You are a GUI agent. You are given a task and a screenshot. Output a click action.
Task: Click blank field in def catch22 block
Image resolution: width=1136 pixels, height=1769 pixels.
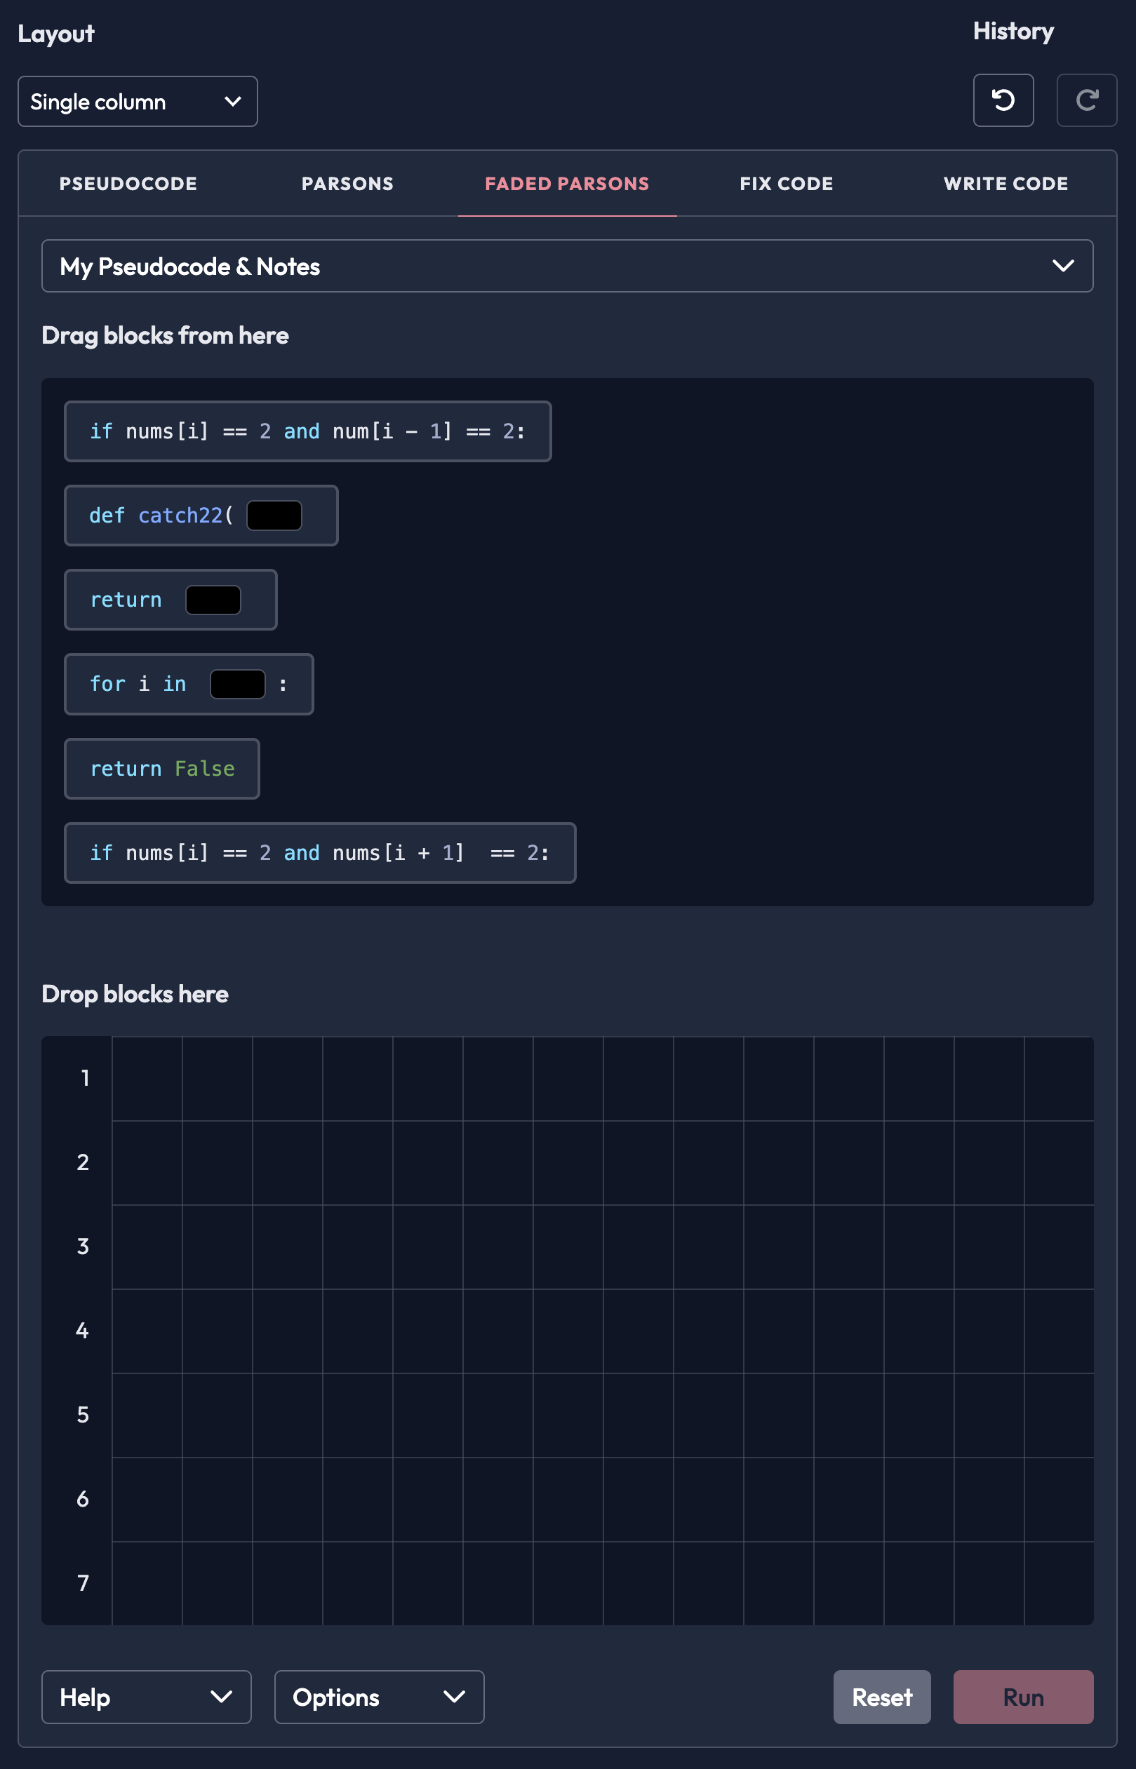coord(274,516)
